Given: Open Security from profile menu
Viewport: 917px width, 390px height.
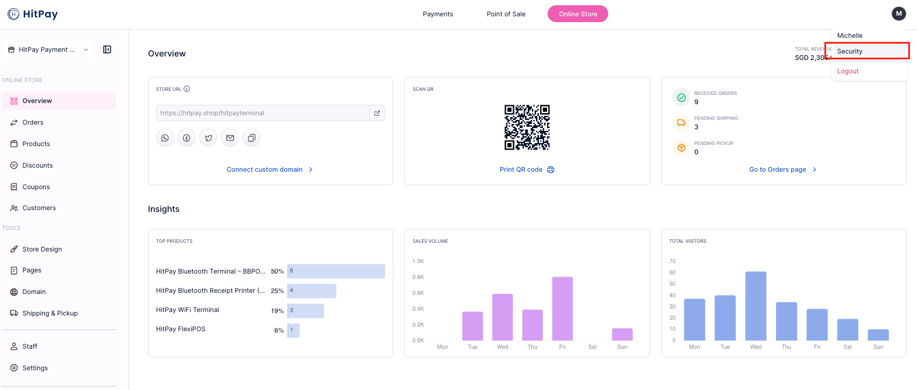Looking at the screenshot, I should 869,51.
